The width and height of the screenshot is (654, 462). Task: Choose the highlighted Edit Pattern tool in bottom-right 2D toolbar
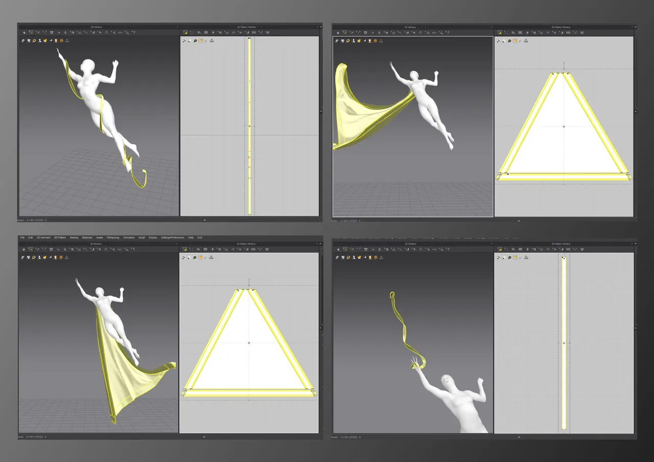[x=499, y=249]
